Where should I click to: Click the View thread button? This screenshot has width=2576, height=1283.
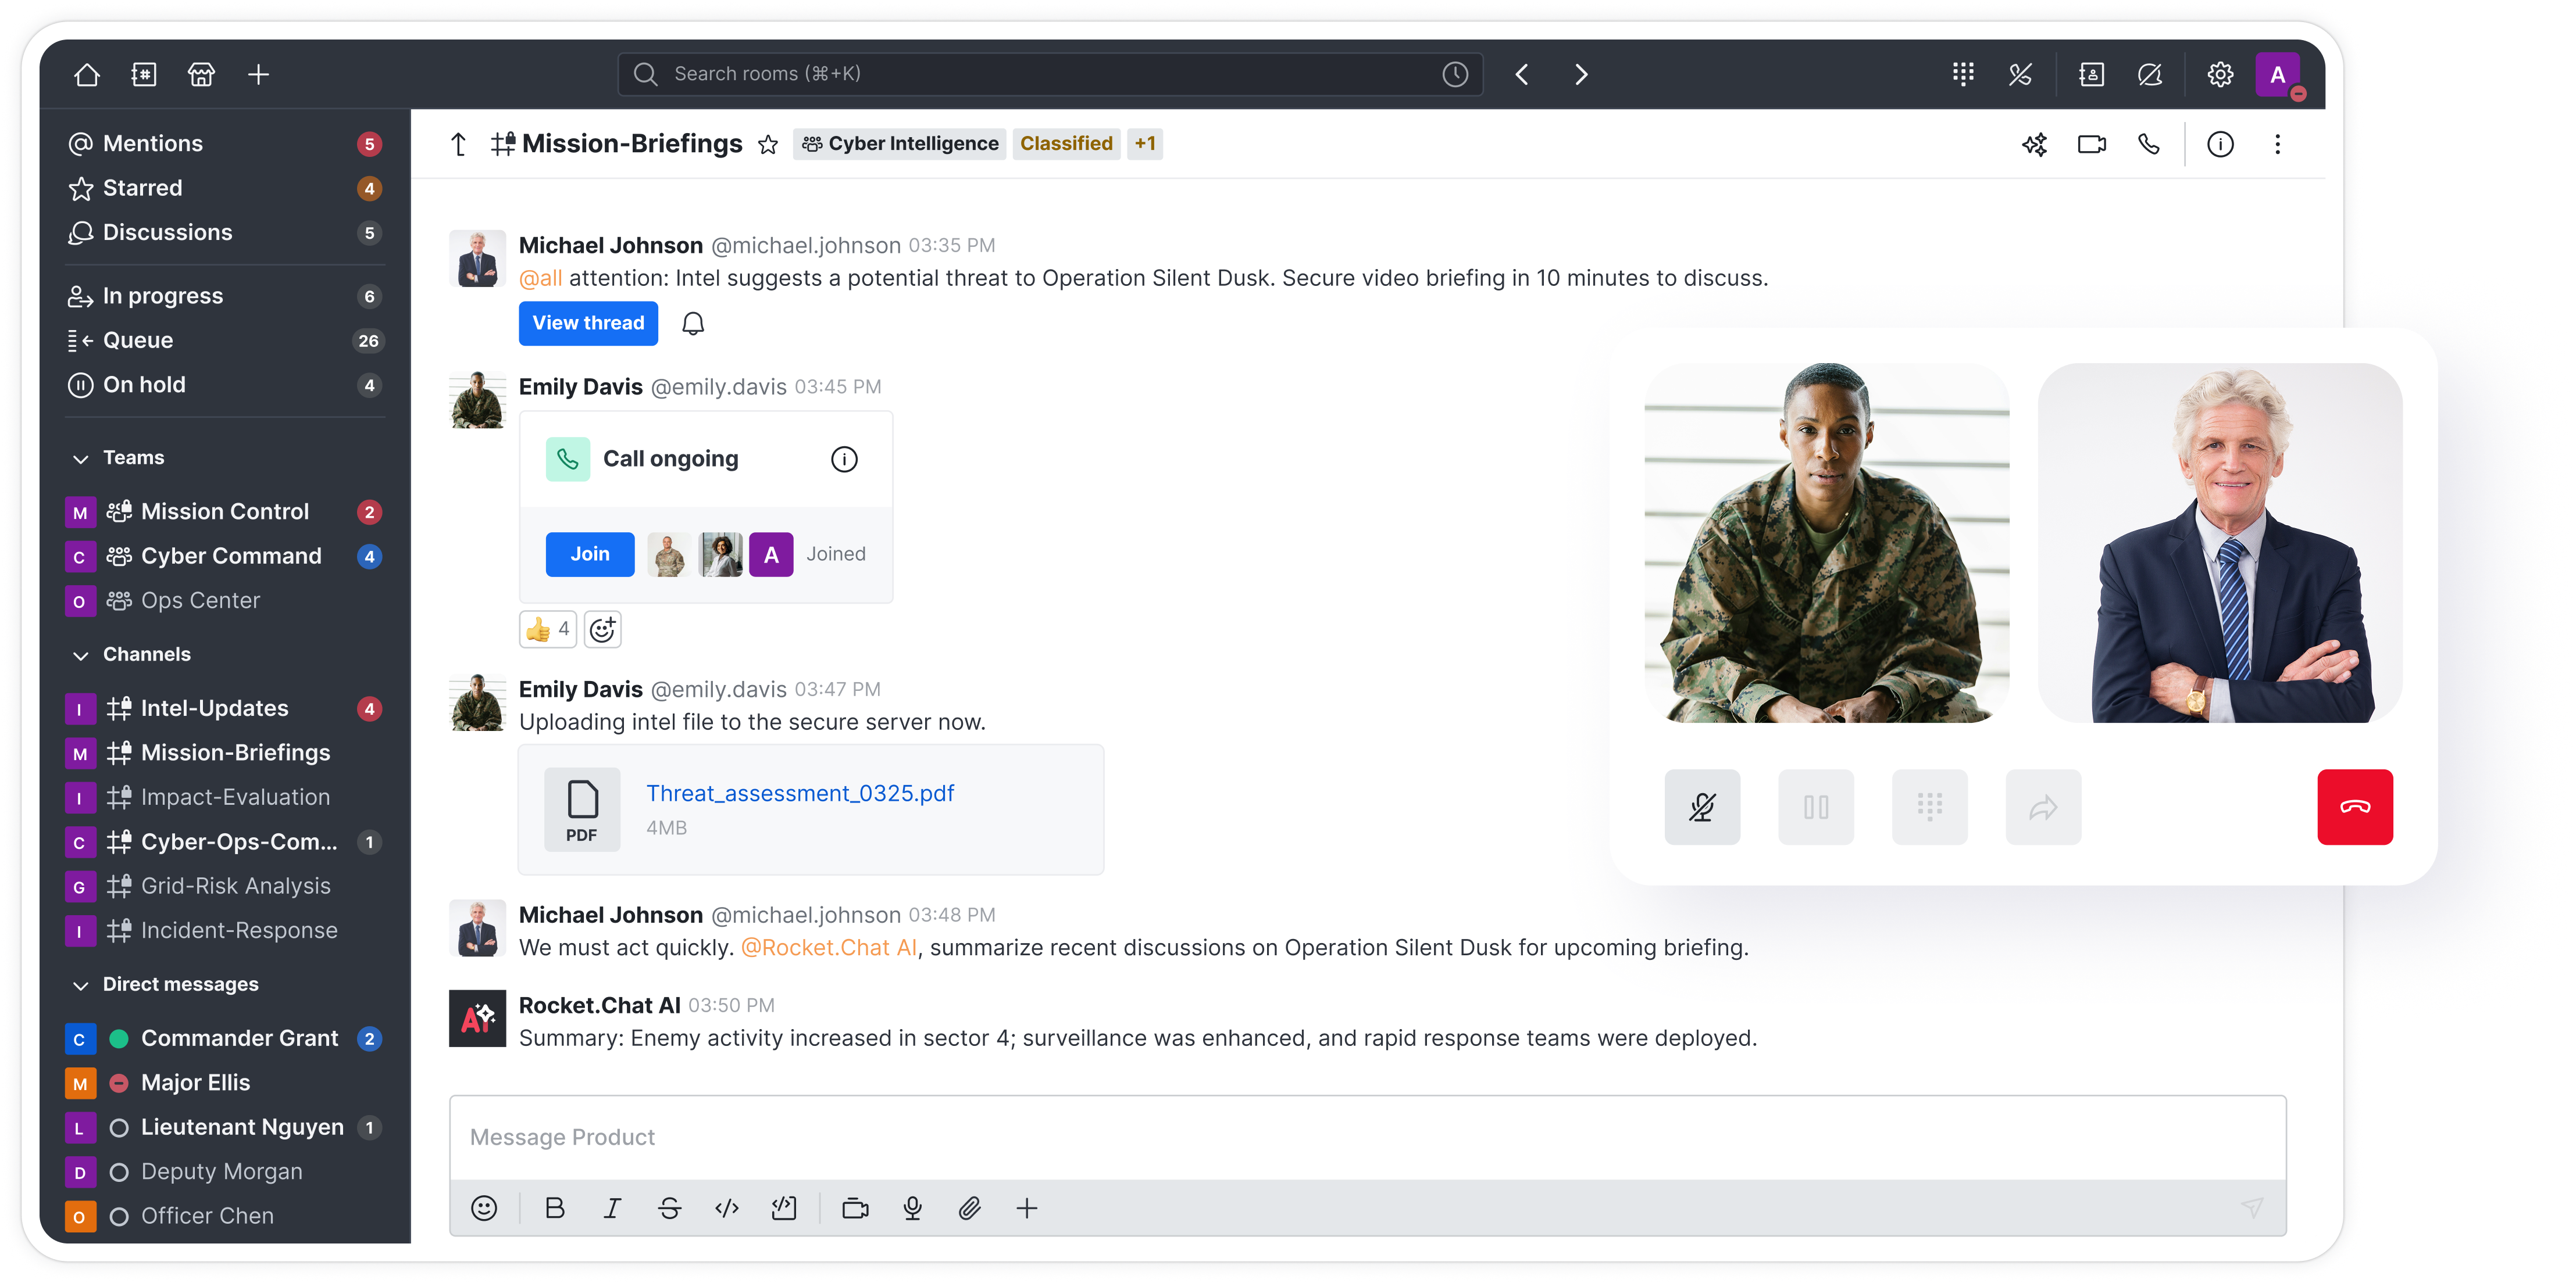588,324
